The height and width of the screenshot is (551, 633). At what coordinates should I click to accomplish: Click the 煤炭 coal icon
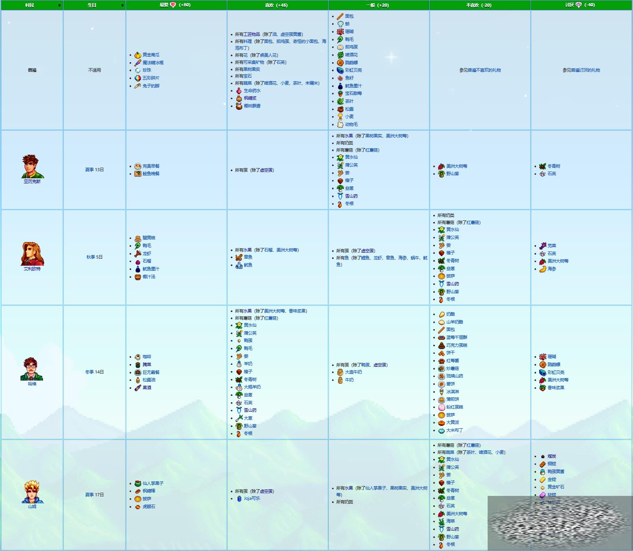[543, 457]
